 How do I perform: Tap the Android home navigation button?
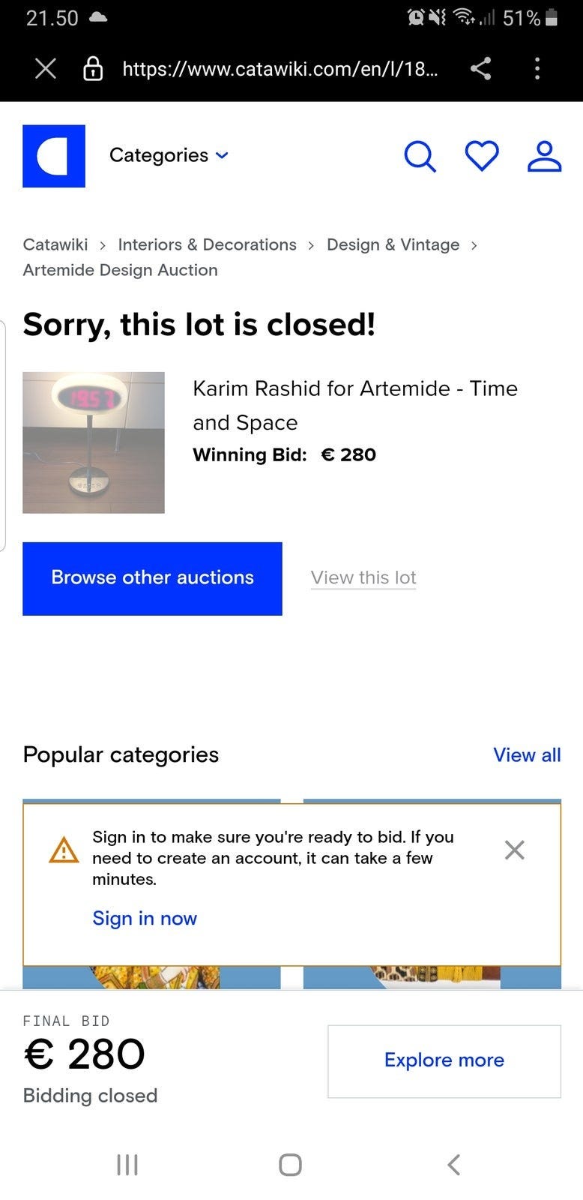[290, 1164]
